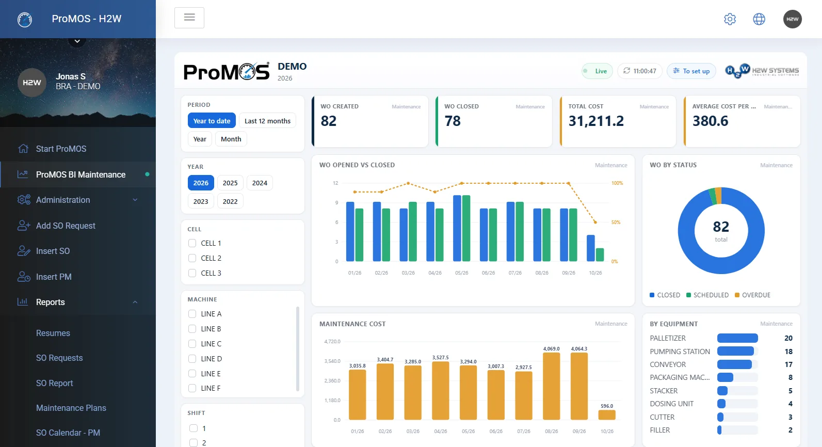
Task: Click the Administration gears icon
Action: (24, 200)
